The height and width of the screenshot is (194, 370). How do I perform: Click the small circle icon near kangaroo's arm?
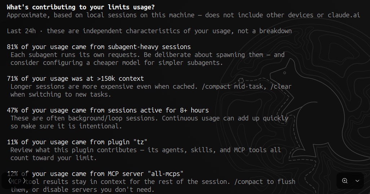point(241,81)
